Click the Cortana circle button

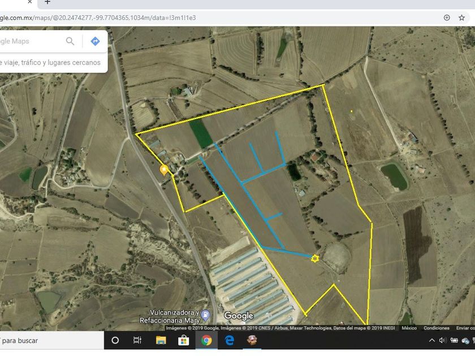pos(115,340)
